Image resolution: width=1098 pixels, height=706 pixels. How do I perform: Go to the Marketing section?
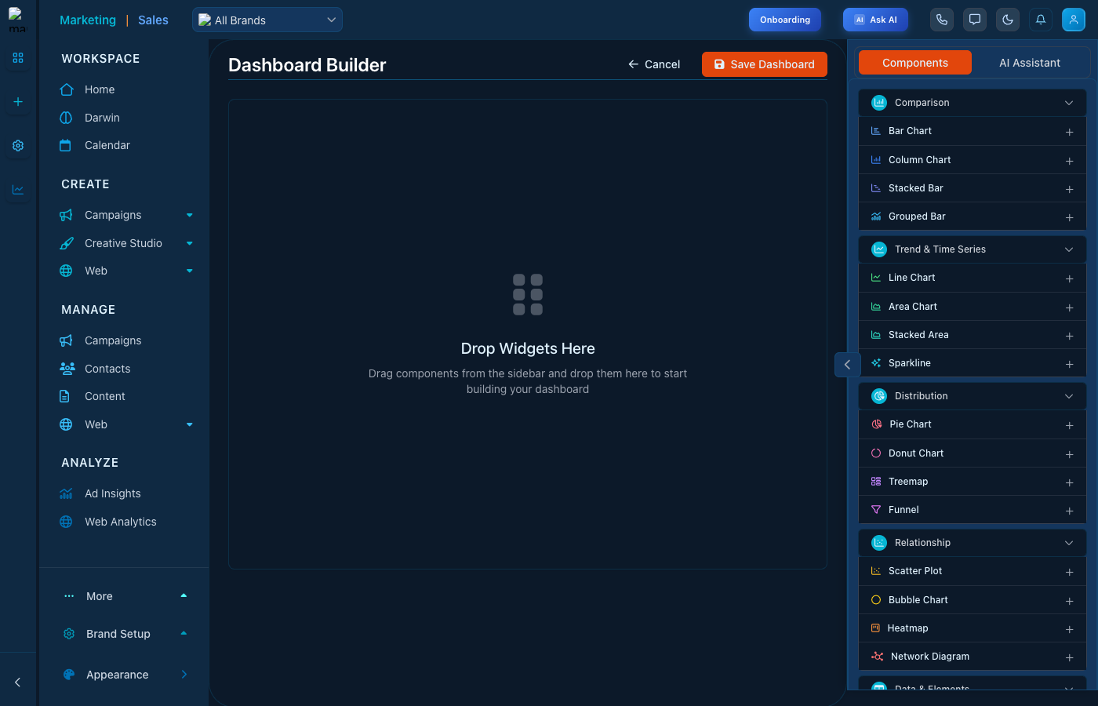tap(88, 20)
